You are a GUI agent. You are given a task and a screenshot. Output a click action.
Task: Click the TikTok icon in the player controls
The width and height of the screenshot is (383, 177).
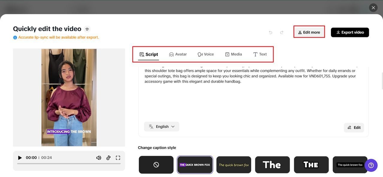108,157
